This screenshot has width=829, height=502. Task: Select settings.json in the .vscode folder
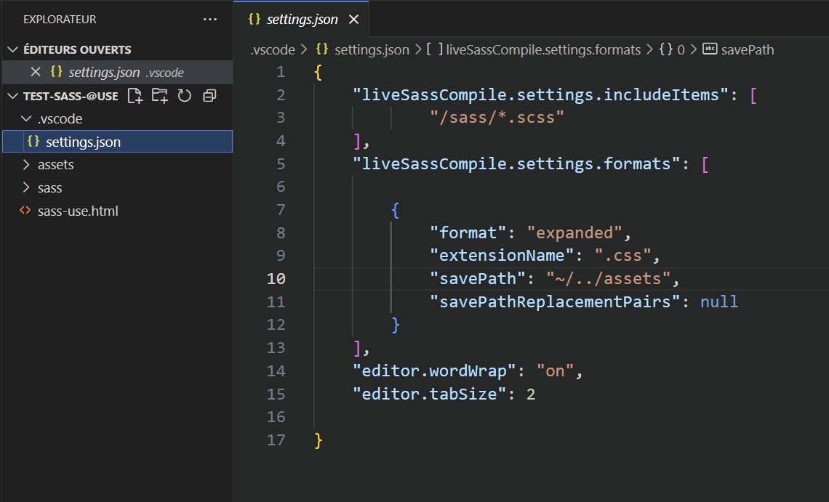coord(117,141)
